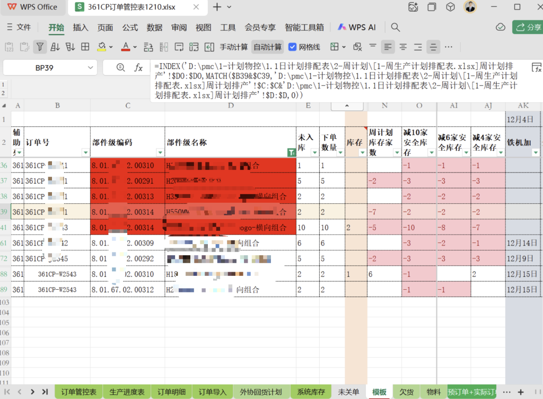This screenshot has height=399, width=543.
Task: Open filter dropdown on 订单号 column
Action: click(x=85, y=152)
